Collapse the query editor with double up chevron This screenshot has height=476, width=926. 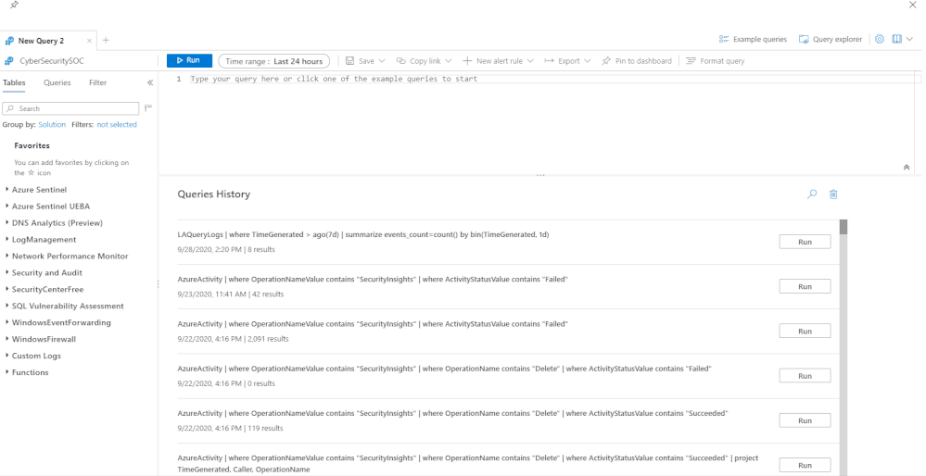[907, 168]
